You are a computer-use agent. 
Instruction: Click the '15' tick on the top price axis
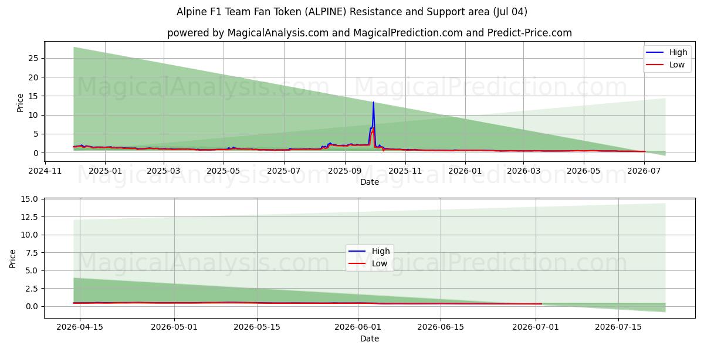(34, 96)
